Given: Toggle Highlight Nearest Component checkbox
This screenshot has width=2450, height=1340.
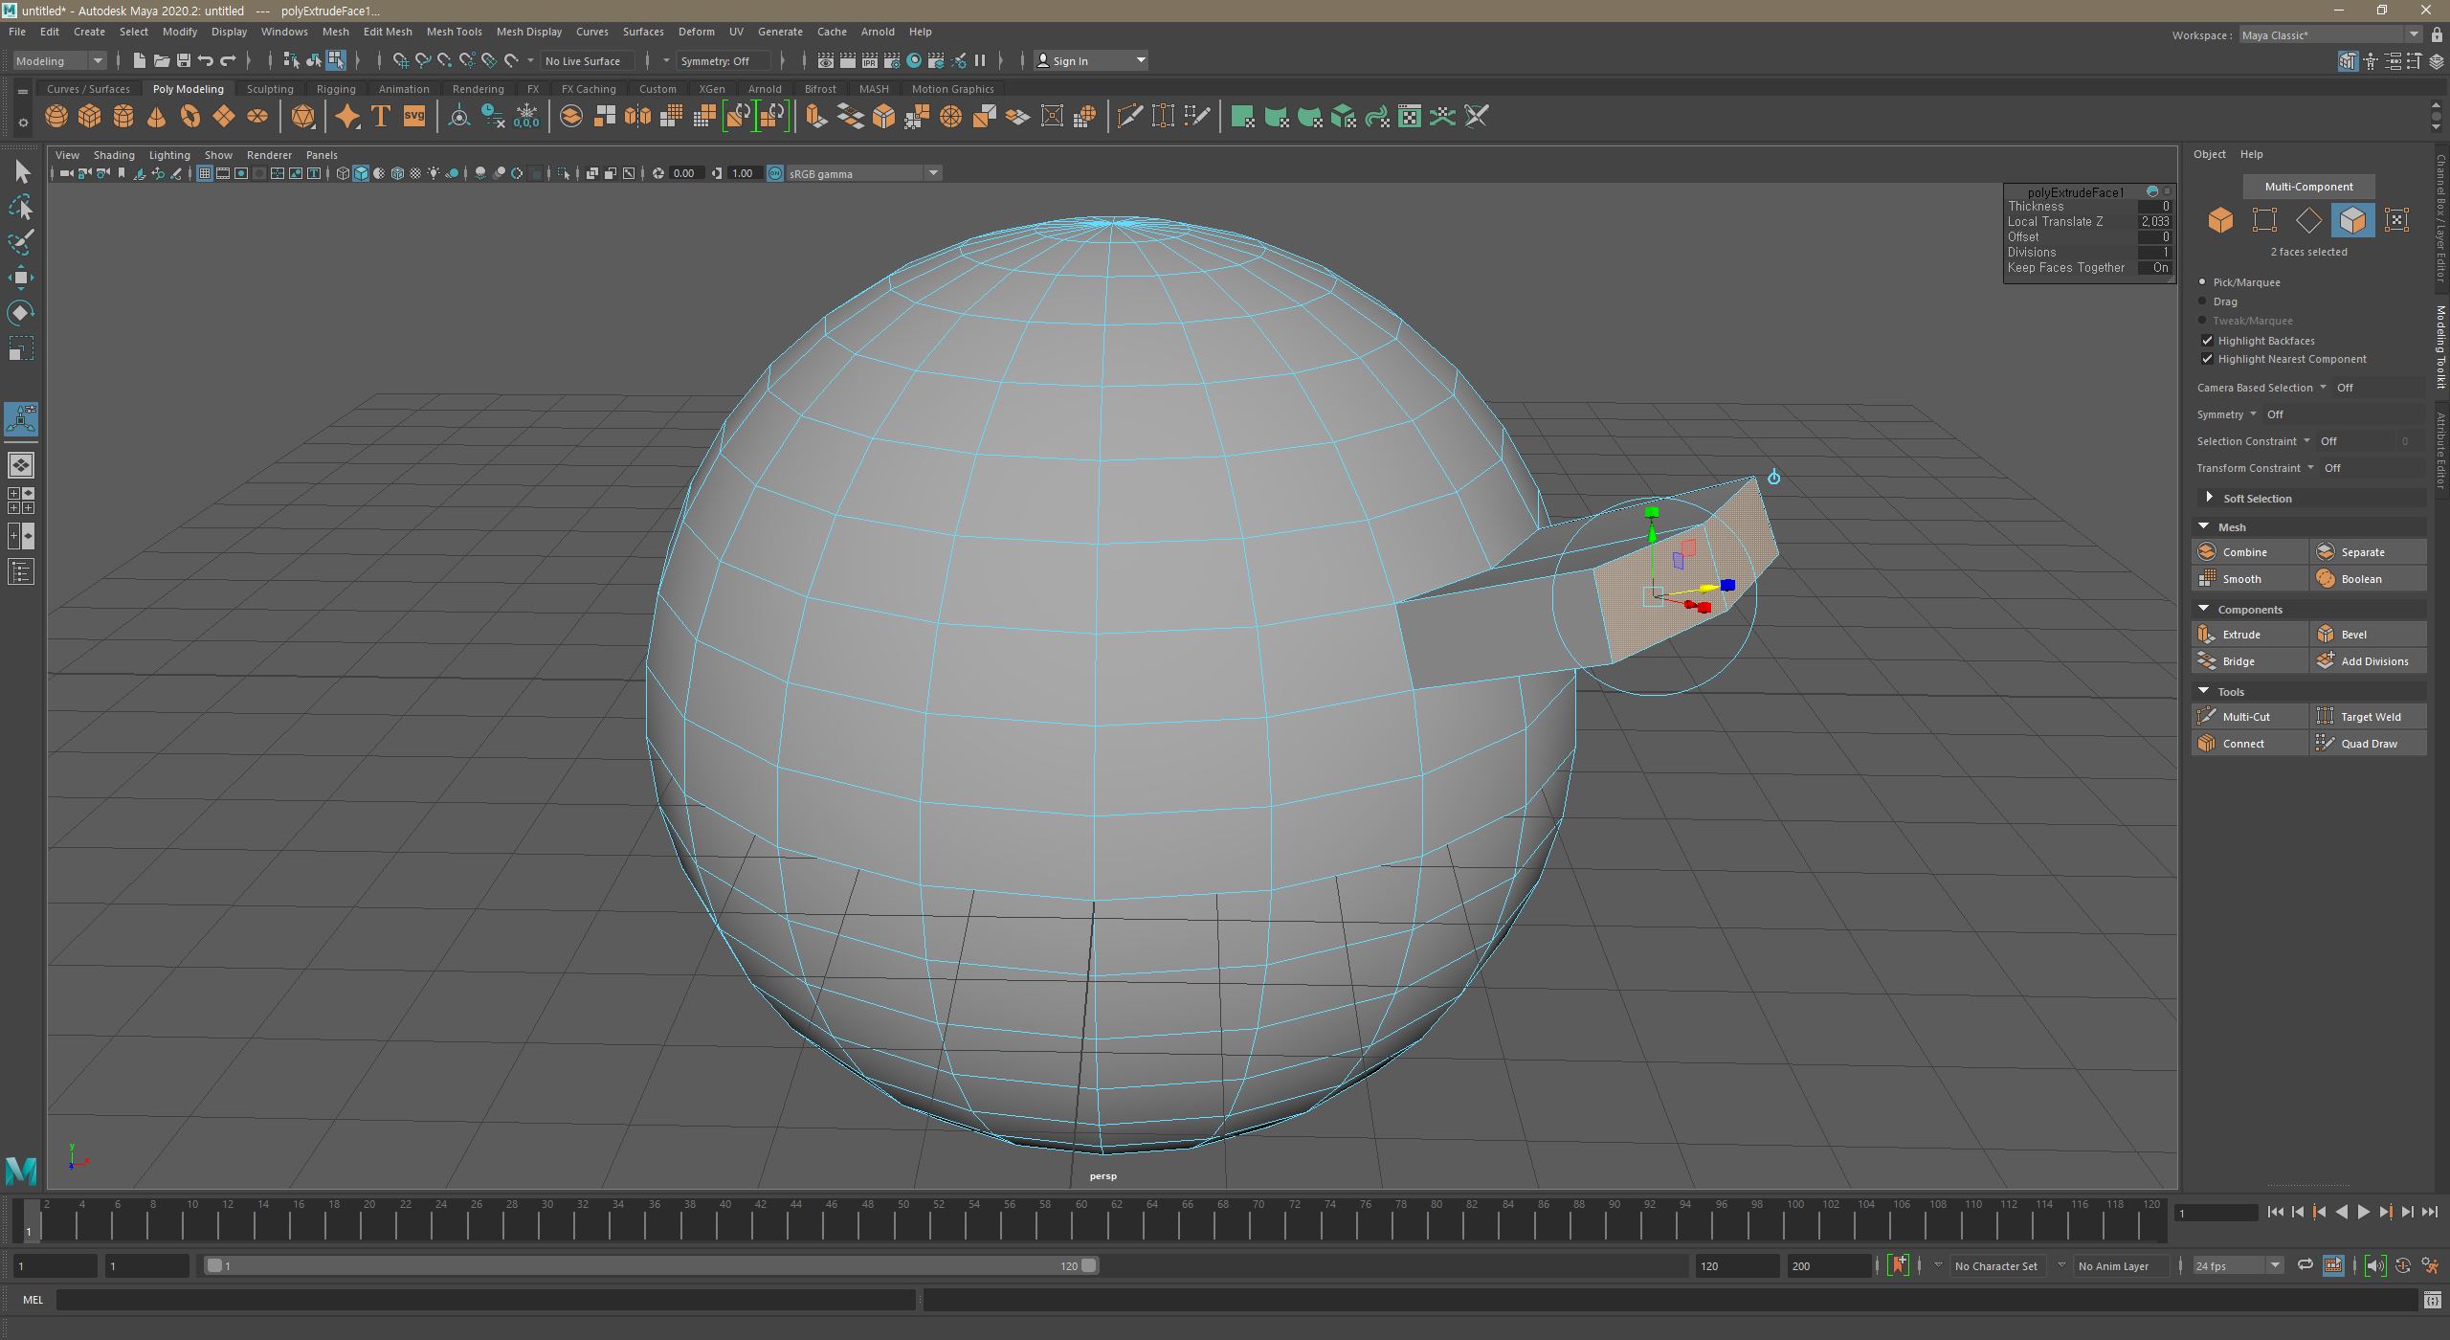Looking at the screenshot, I should pyautogui.click(x=2207, y=359).
